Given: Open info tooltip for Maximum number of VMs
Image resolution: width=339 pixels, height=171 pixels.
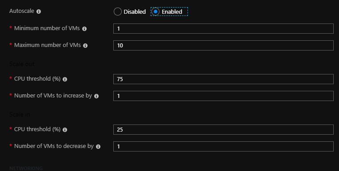Looking at the screenshot, I should pos(85,46).
